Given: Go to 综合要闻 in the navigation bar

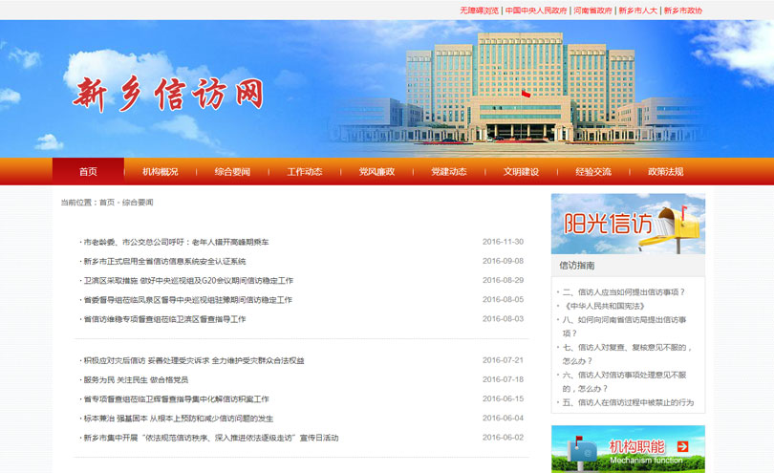Looking at the screenshot, I should point(232,172).
